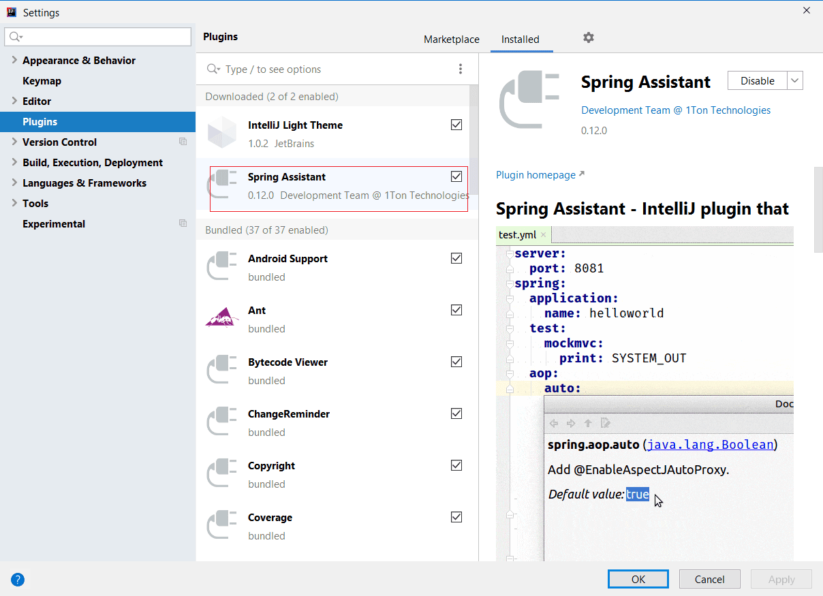Click the Bytecode Viewer plugin icon
The height and width of the screenshot is (596, 823).
222,370
